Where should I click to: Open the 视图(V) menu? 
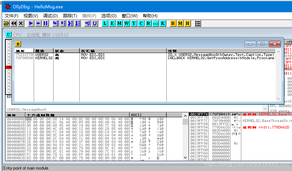pos(31,16)
